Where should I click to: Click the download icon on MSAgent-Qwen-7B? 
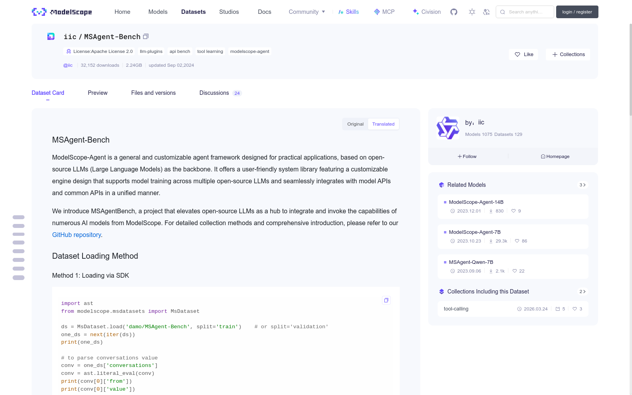491,271
